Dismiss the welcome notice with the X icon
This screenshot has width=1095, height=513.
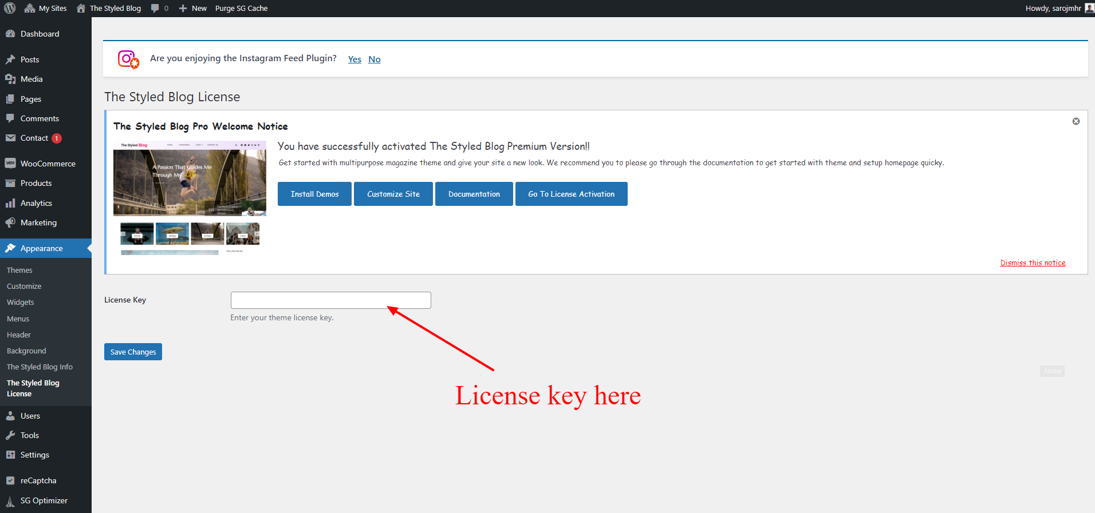point(1076,121)
